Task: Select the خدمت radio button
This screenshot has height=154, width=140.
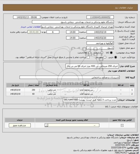Action: [x=102, y=53]
